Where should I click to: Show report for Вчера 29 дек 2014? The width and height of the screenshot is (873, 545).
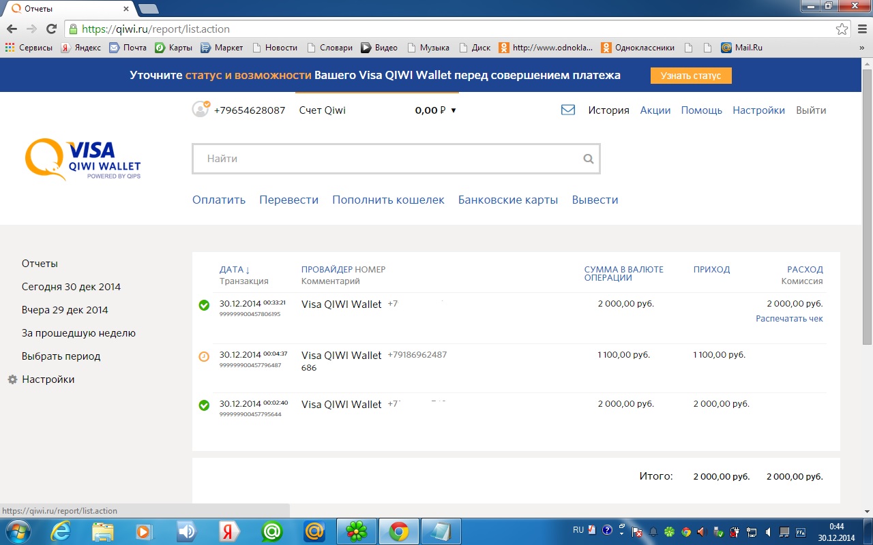65,310
